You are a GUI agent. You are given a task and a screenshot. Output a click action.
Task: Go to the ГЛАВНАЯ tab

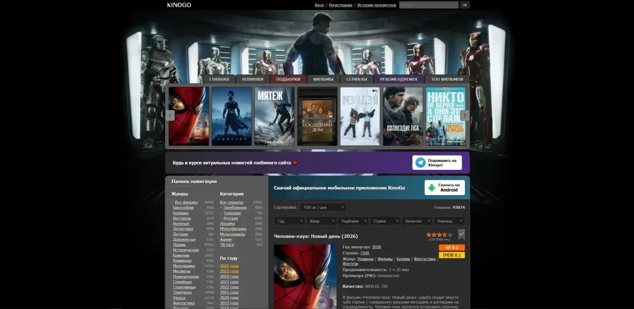point(219,79)
